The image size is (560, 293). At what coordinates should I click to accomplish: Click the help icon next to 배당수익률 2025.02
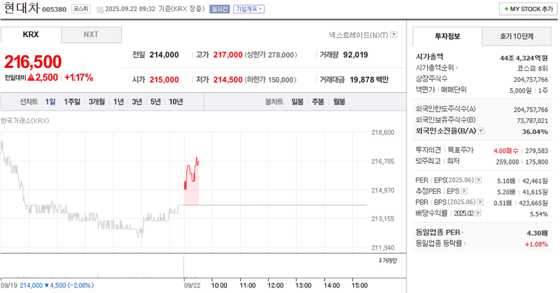(x=478, y=213)
